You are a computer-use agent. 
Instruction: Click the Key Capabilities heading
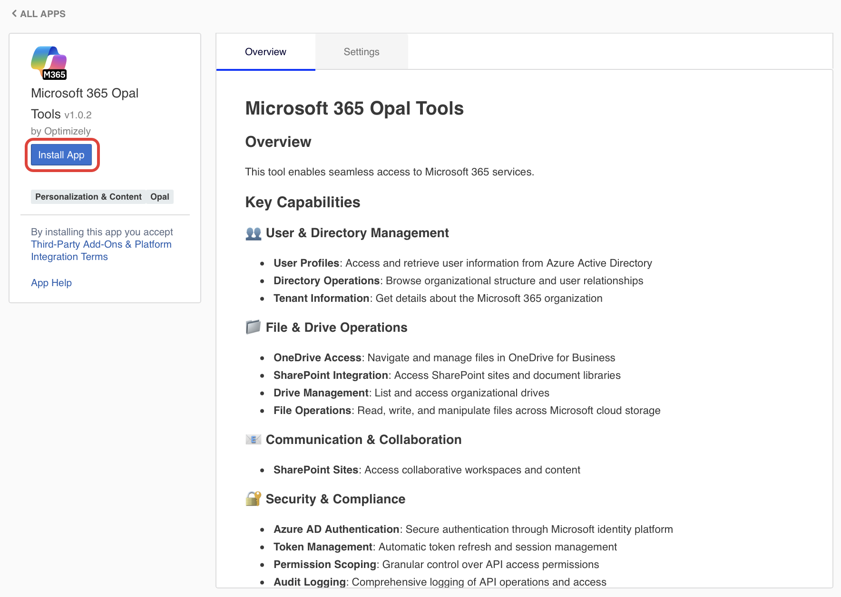[x=303, y=202]
